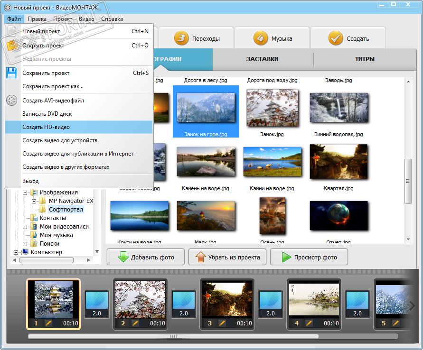Click the pencil edit icon on slide 3
This screenshot has height=350, width=423.
tap(222, 323)
